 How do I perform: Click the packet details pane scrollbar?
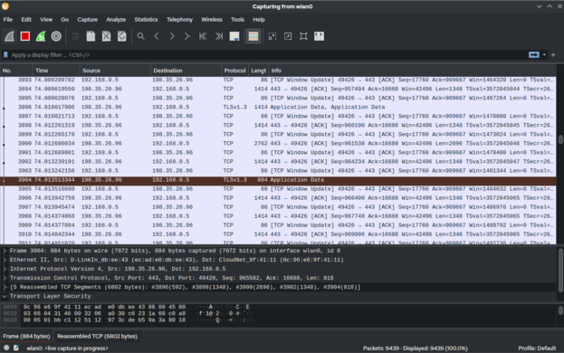point(560,270)
